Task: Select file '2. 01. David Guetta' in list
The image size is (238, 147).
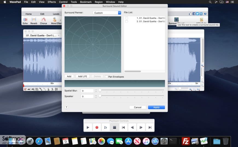Action: click(x=151, y=22)
